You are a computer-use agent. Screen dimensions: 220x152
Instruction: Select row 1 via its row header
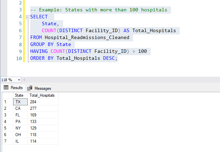[8, 102]
